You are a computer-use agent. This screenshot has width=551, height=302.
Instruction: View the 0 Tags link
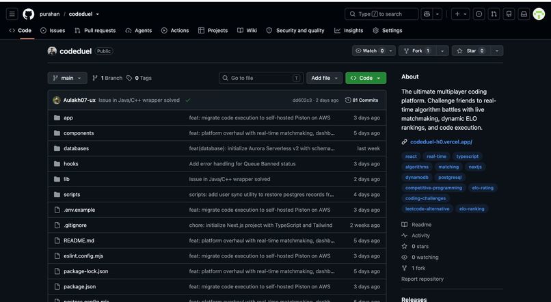[139, 78]
